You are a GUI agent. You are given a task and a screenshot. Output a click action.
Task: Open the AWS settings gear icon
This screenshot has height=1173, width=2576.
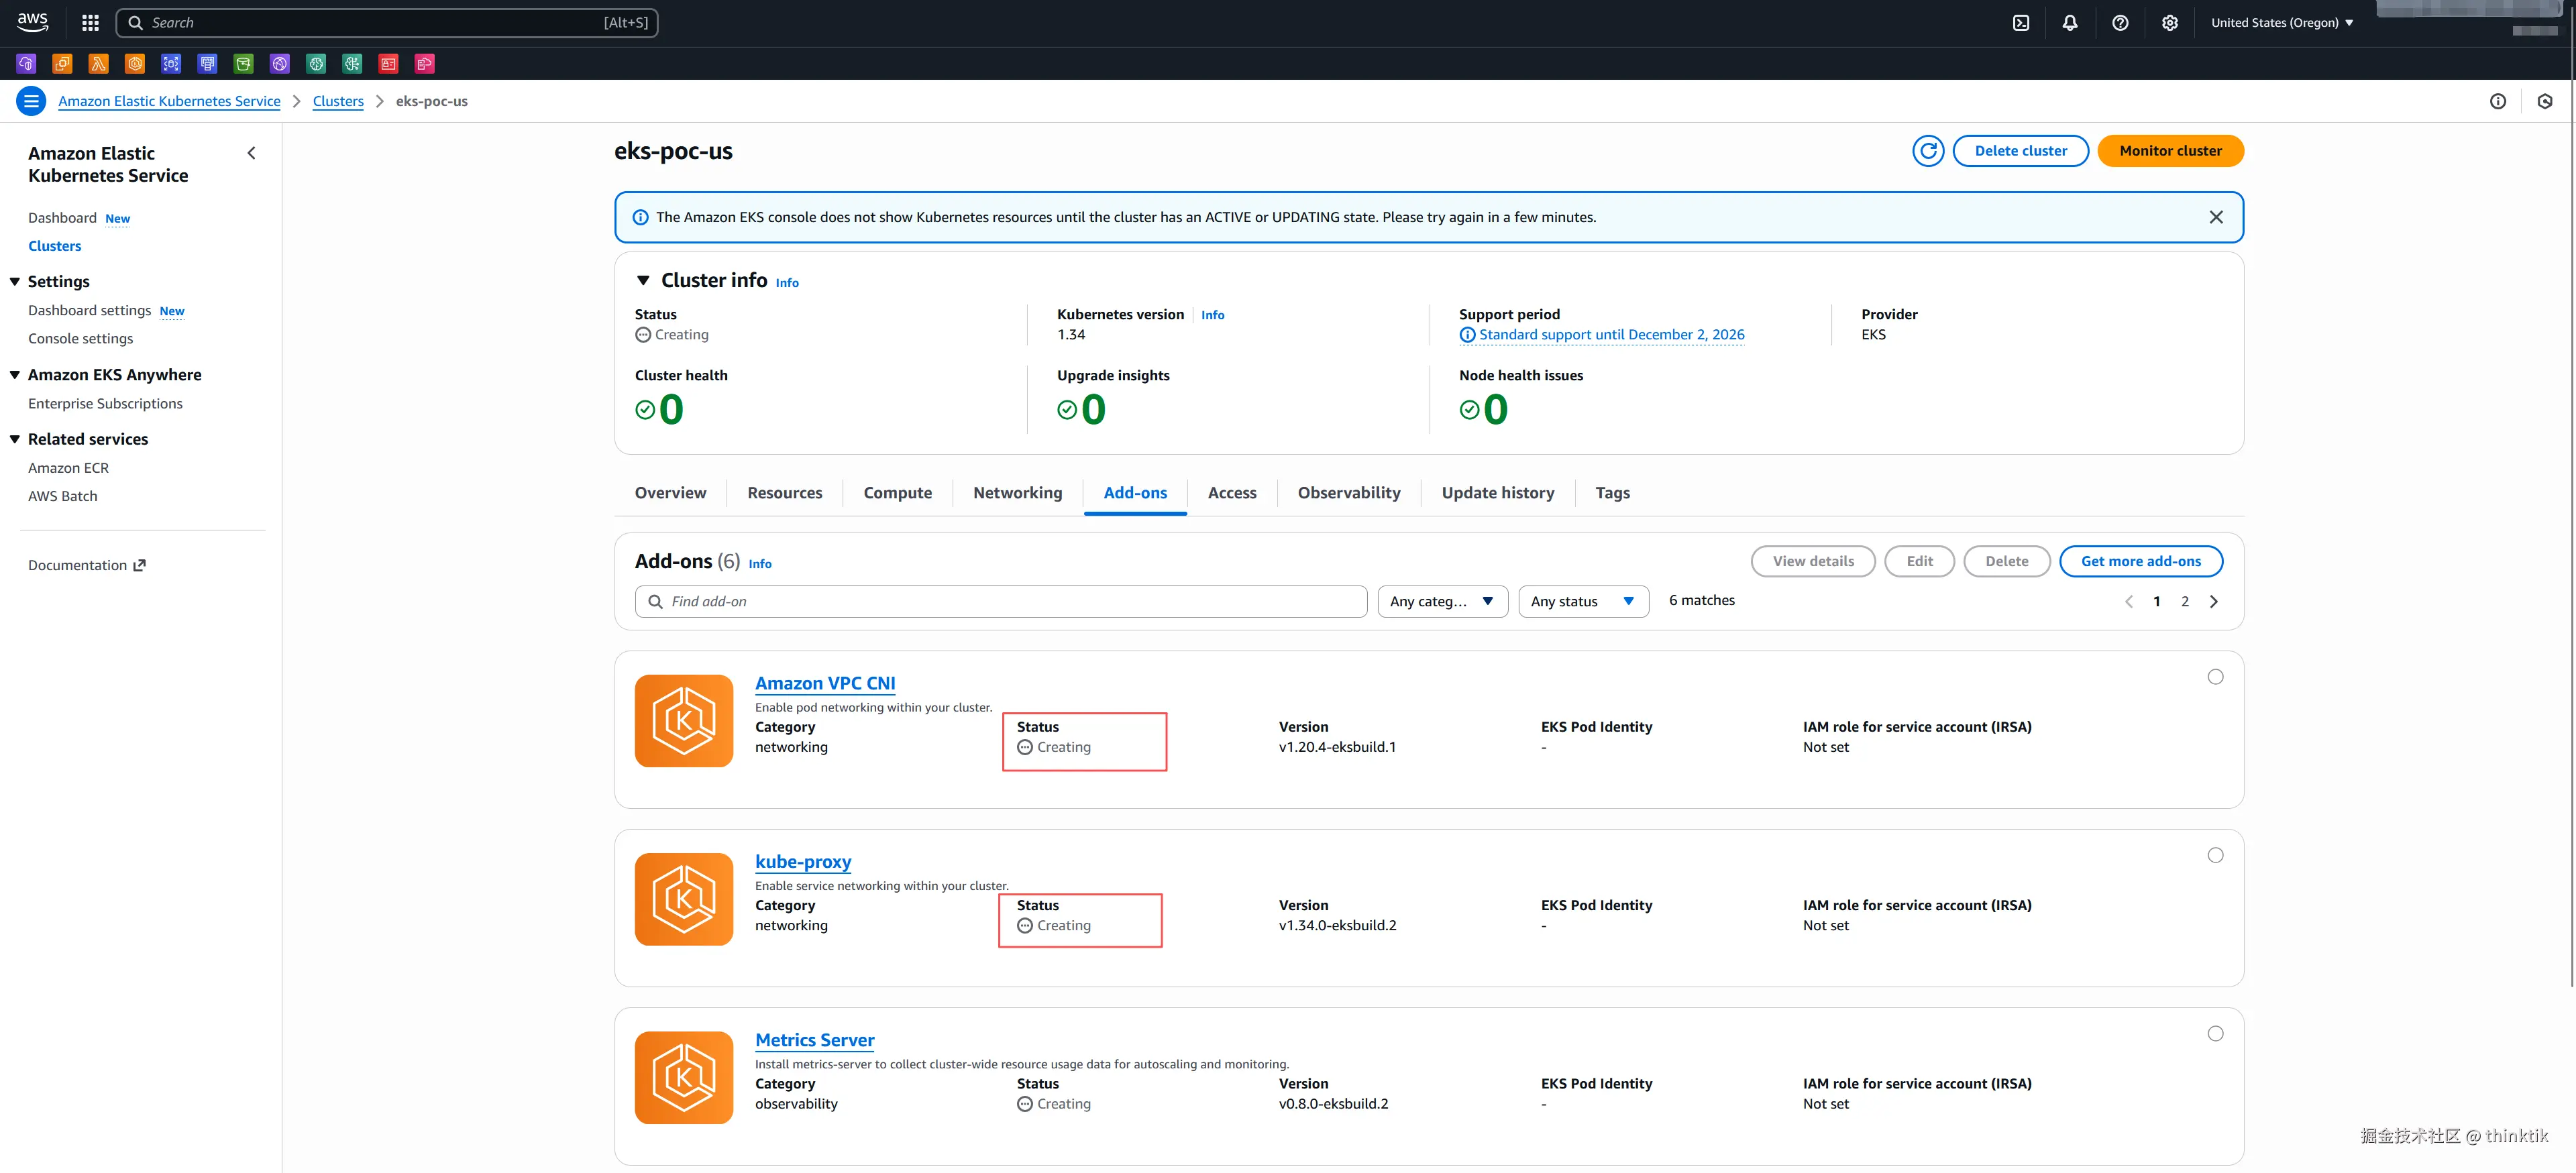pos(2169,23)
